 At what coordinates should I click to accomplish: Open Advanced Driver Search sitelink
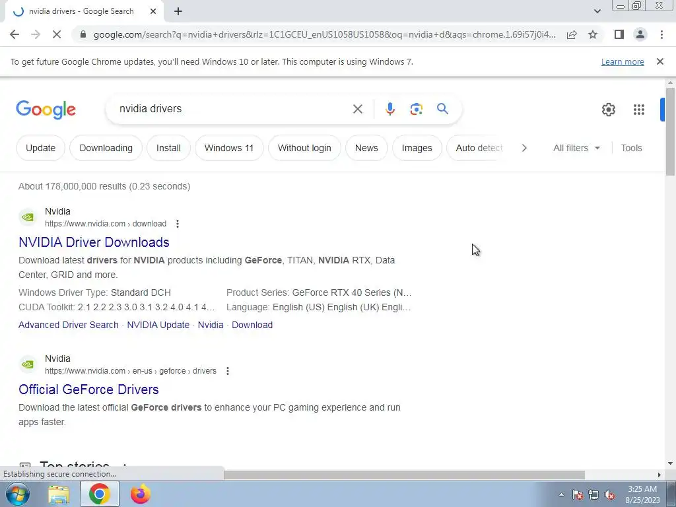(69, 325)
